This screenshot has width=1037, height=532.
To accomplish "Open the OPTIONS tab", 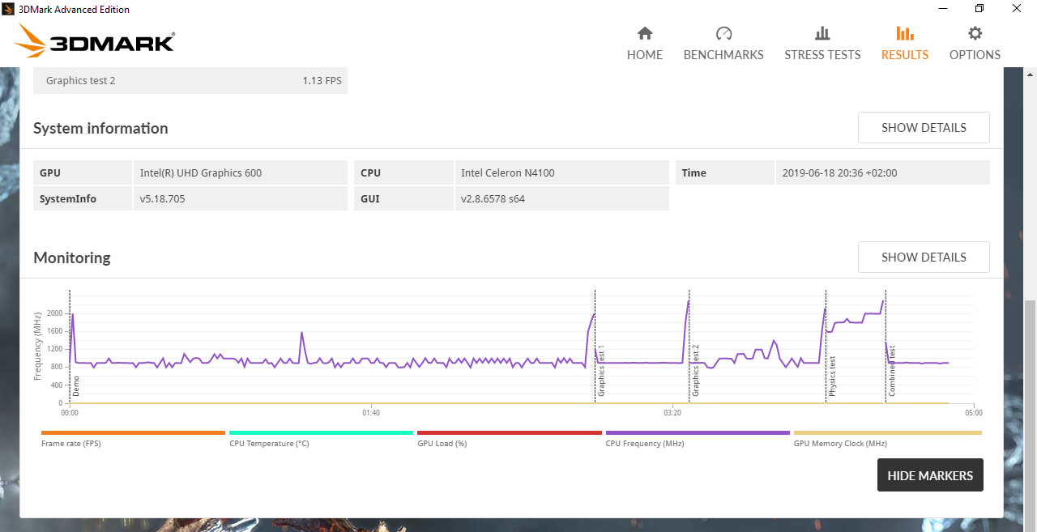I will pyautogui.click(x=975, y=55).
